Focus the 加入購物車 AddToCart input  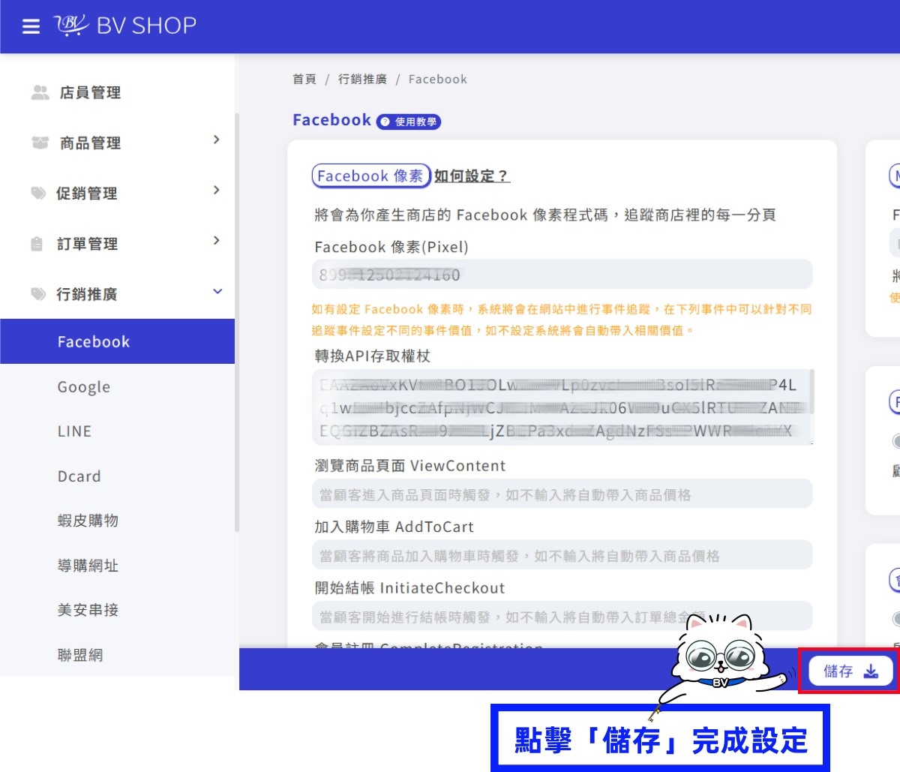point(562,555)
